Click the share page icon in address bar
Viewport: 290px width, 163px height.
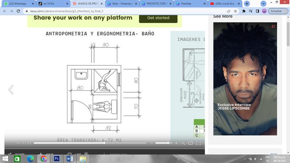click(x=229, y=11)
